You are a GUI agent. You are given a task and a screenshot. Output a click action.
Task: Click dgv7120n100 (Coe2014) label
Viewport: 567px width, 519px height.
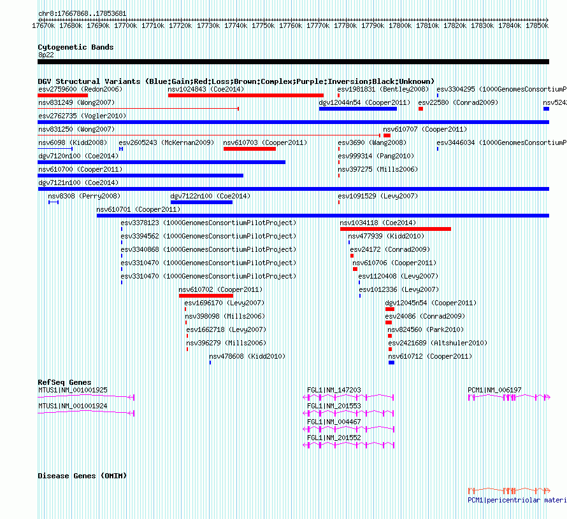pos(78,156)
